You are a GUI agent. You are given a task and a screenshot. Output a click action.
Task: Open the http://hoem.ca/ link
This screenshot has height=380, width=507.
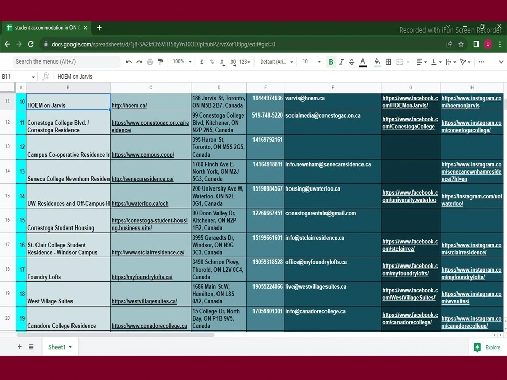coord(129,105)
